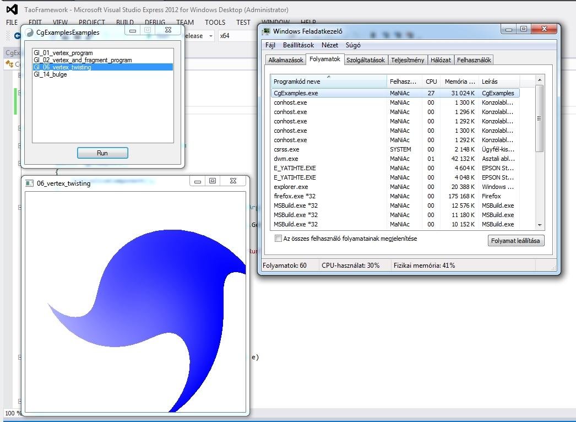Click the Visual Studio navigate back icon
576x422 pixels.
point(17,36)
